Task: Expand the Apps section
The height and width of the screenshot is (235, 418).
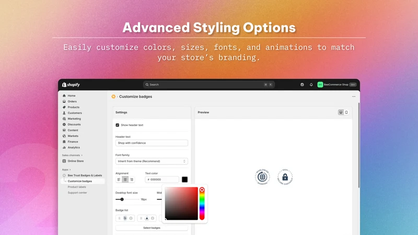Action: (66, 169)
